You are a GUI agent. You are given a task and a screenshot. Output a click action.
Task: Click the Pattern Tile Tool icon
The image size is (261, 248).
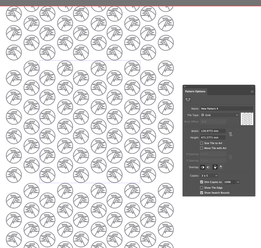pos(188,100)
